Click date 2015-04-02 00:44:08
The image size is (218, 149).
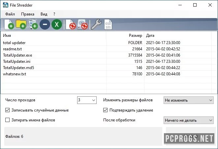point(163,74)
